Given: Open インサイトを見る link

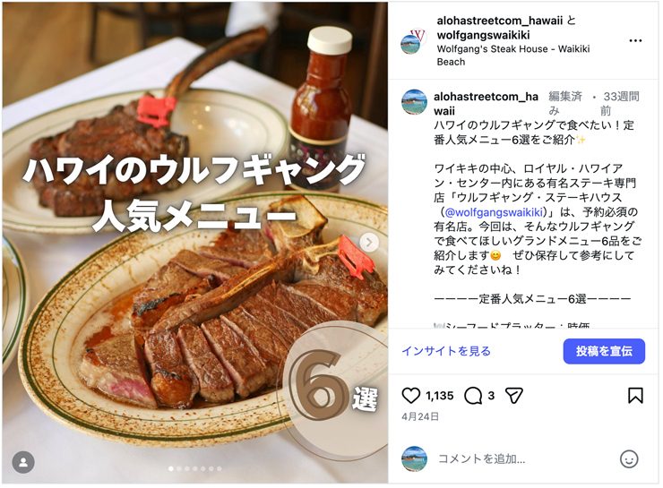Looking at the screenshot, I should [x=445, y=351].
